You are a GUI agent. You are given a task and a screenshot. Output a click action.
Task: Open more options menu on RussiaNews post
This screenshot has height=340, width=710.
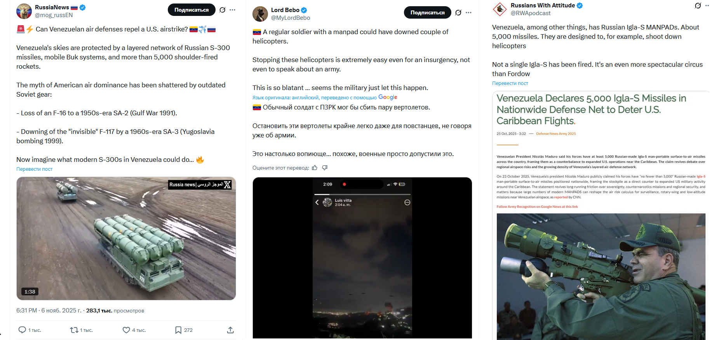click(233, 10)
